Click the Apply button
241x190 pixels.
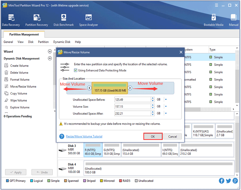[x=16, y=172]
